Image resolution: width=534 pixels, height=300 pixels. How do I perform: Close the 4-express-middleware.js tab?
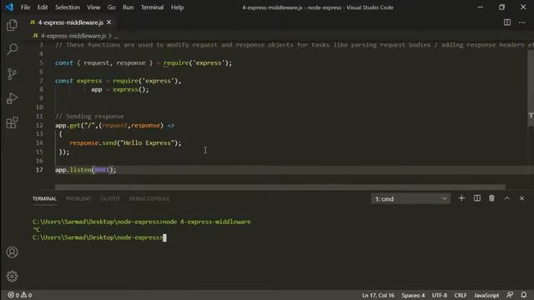tap(109, 22)
